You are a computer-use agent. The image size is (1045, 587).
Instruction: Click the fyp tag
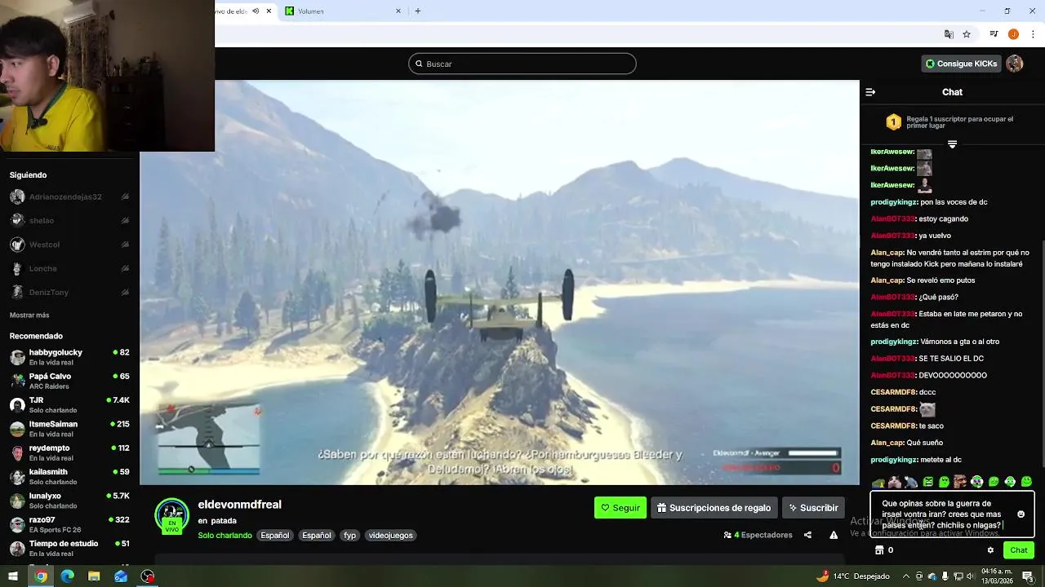(350, 536)
